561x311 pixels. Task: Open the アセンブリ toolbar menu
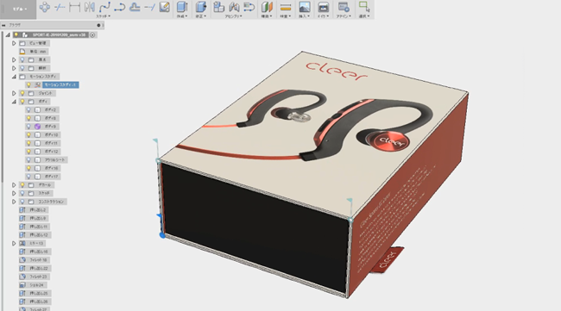pyautogui.click(x=233, y=16)
